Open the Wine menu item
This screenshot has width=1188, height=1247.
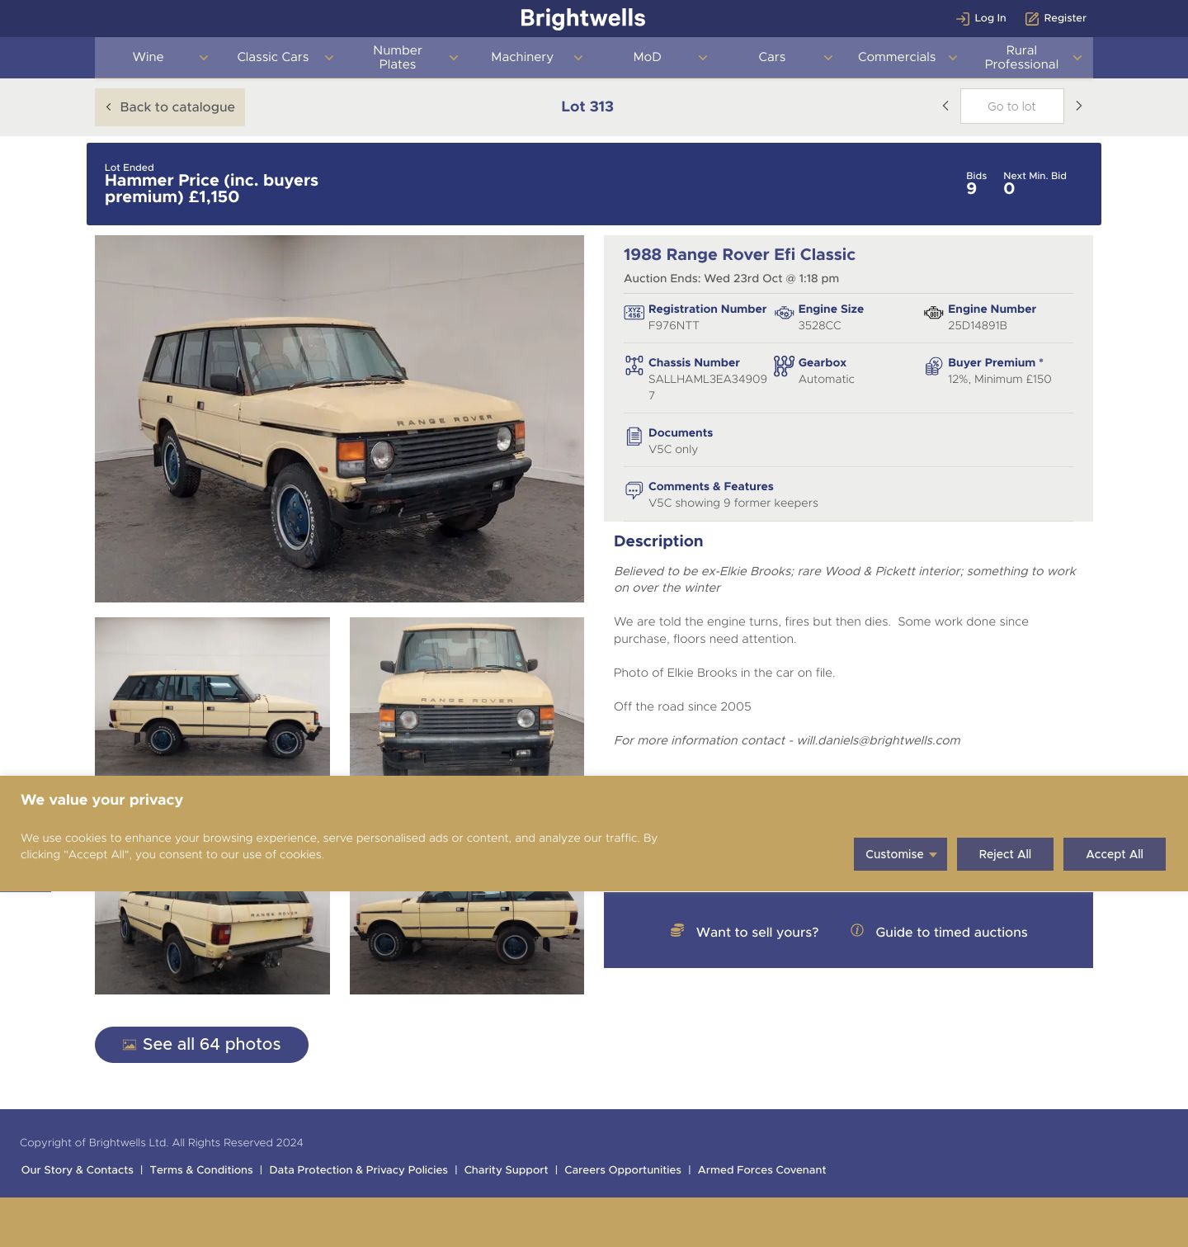tap(148, 57)
